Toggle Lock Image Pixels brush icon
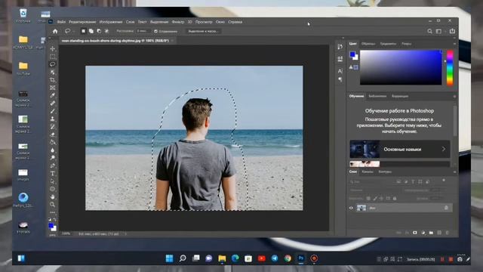Image resolution: width=483 pixels, height=272 pixels. click(375, 198)
